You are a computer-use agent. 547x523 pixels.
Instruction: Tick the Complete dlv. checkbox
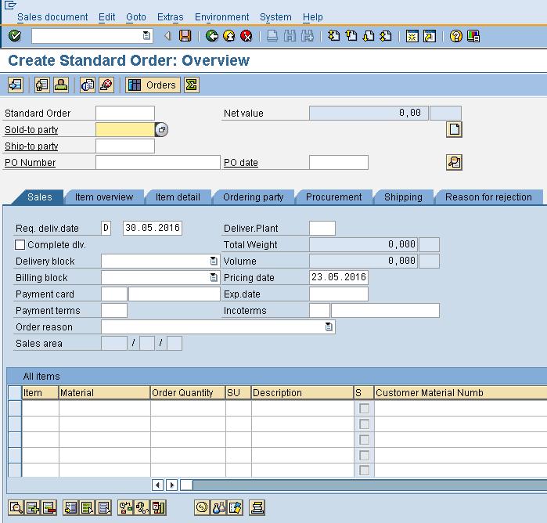tap(20, 245)
